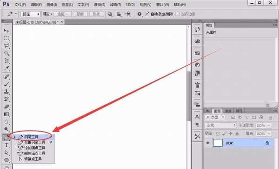Choose the Clone Stamp tool

(x=7, y=92)
